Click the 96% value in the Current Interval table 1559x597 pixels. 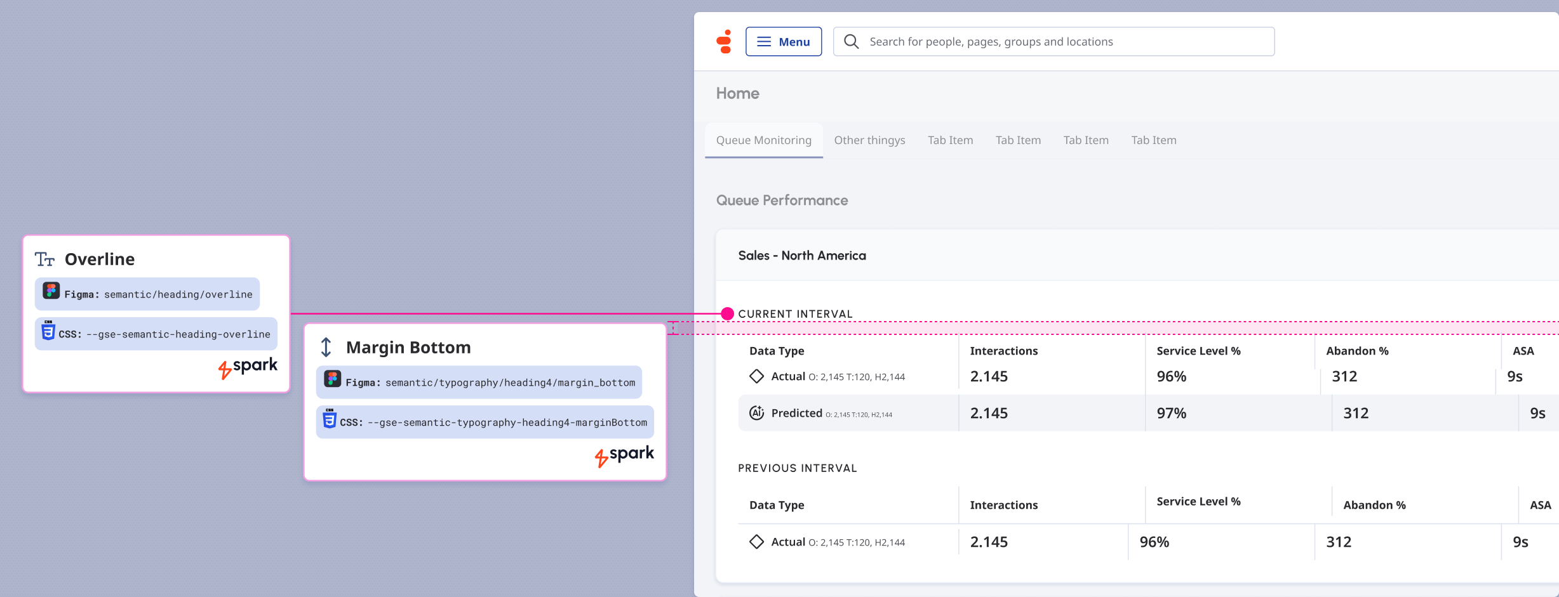point(1172,376)
